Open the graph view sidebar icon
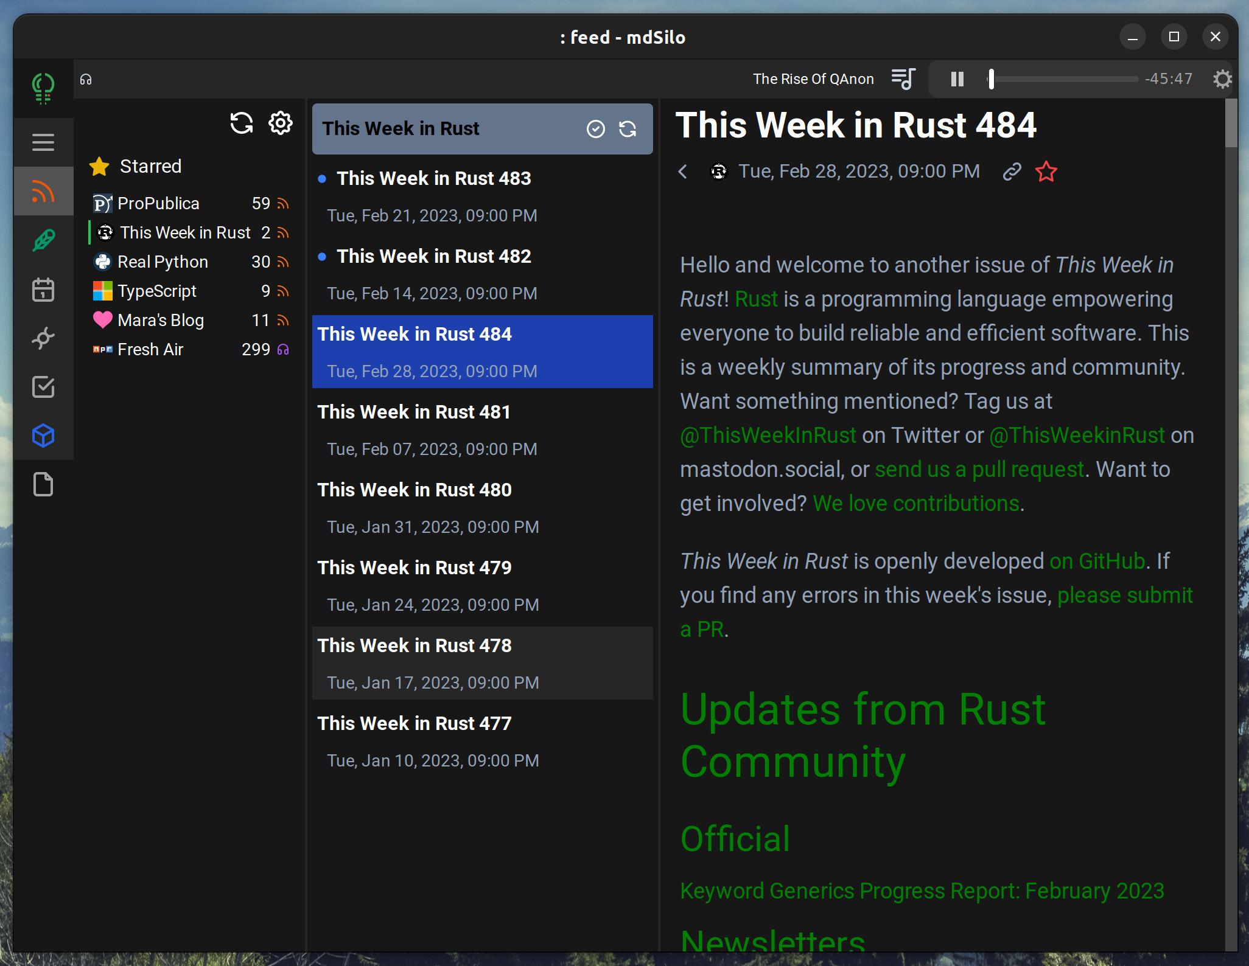The width and height of the screenshot is (1249, 966). tap(43, 338)
